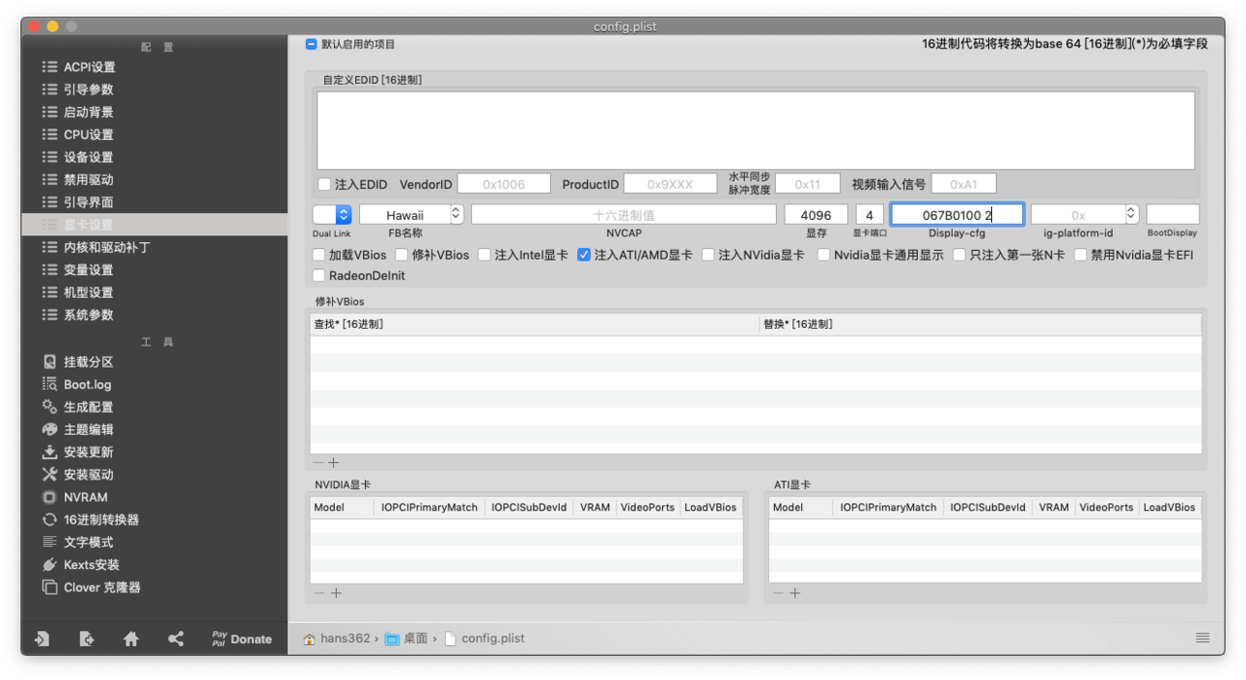Click the 视频输入信号 input field
Screen dimensions: 1246x680
[x=964, y=184]
